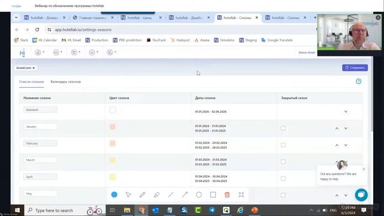Open the Hubspot bookmark
Screen dimensions: 384x216
[x=180, y=40]
